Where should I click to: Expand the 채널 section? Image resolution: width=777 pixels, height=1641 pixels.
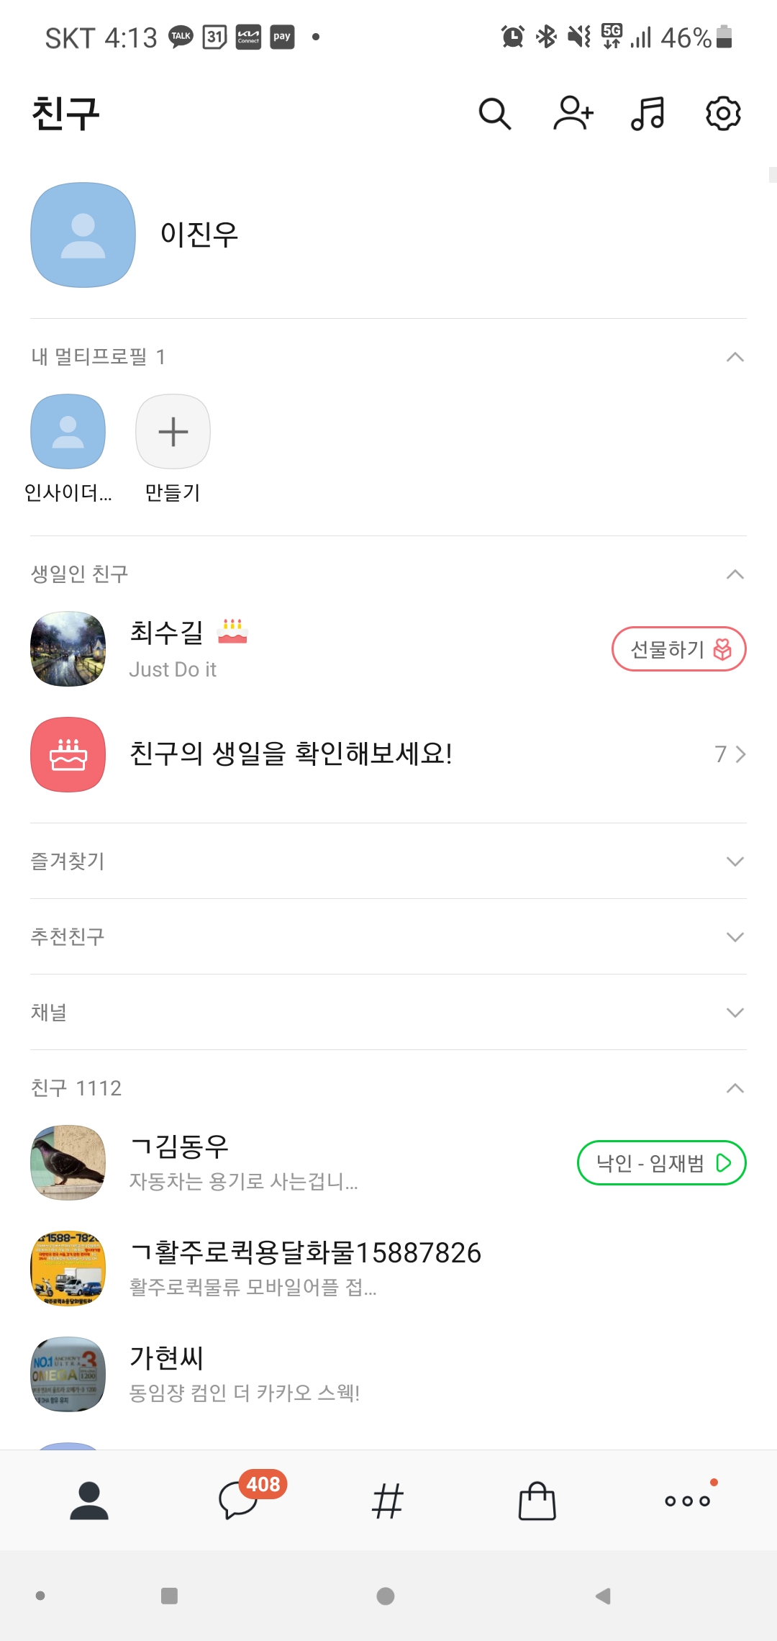735,1013
